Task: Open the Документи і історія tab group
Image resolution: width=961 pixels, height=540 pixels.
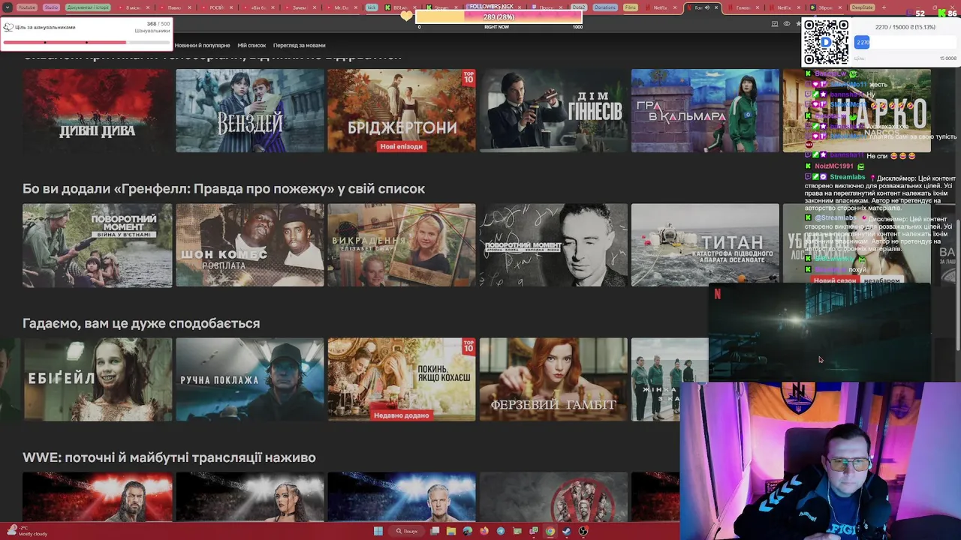Action: tap(88, 7)
